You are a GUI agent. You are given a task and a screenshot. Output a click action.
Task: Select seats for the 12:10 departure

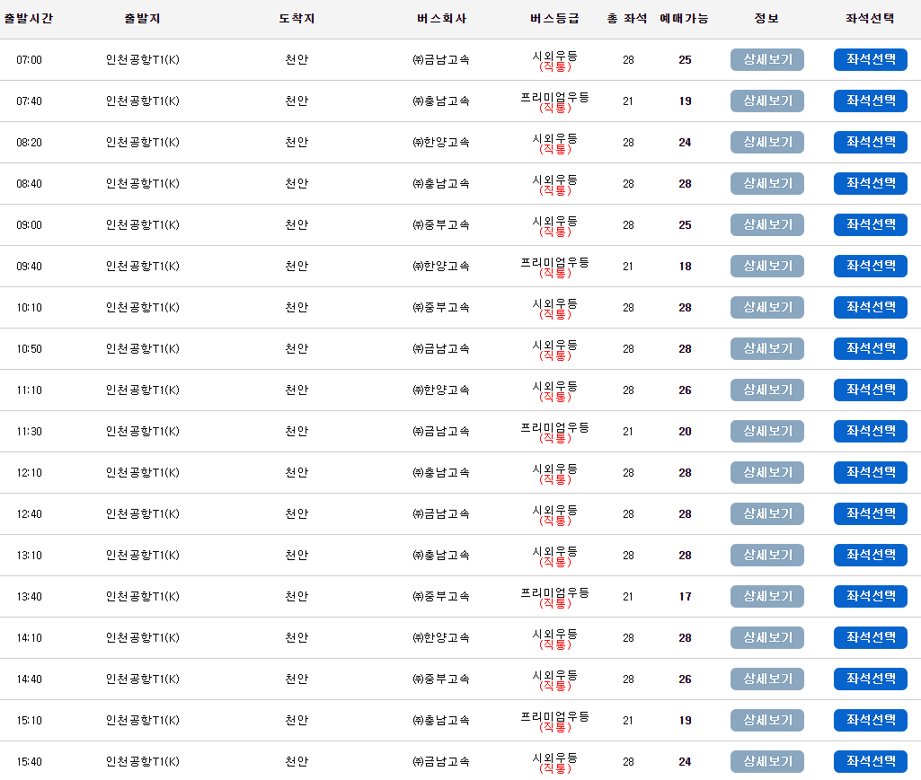click(871, 472)
